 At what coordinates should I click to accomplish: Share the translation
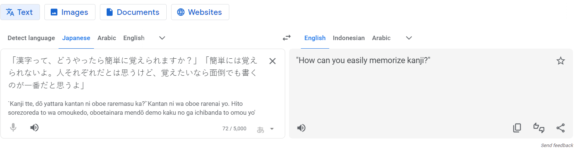coord(560,128)
